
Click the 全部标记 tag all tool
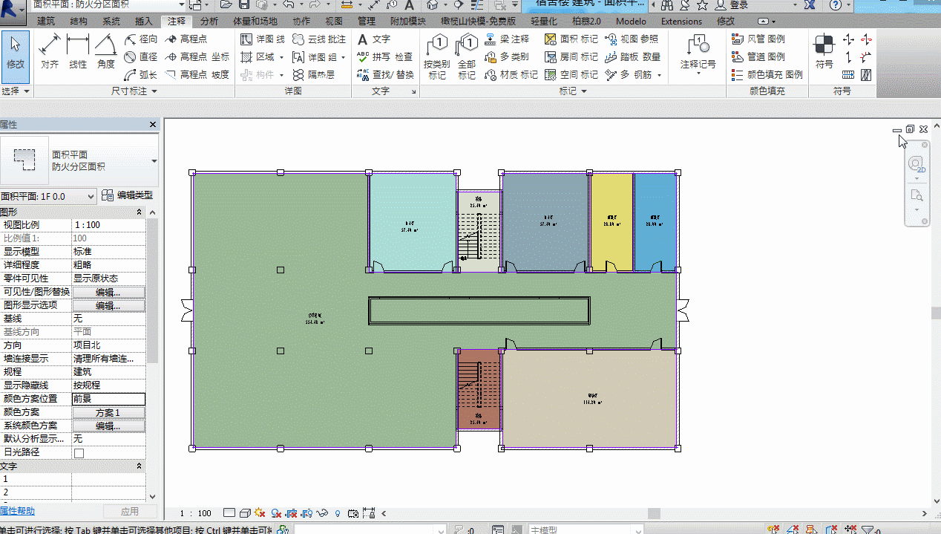pyautogui.click(x=467, y=56)
